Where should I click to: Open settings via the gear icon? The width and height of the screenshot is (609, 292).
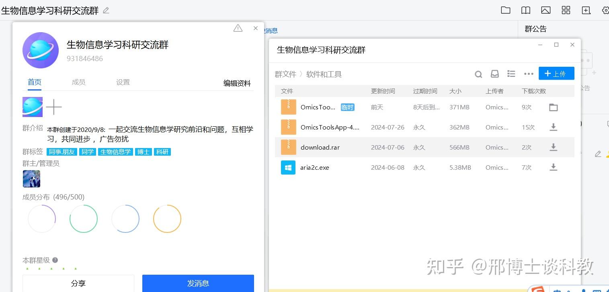[x=605, y=10]
